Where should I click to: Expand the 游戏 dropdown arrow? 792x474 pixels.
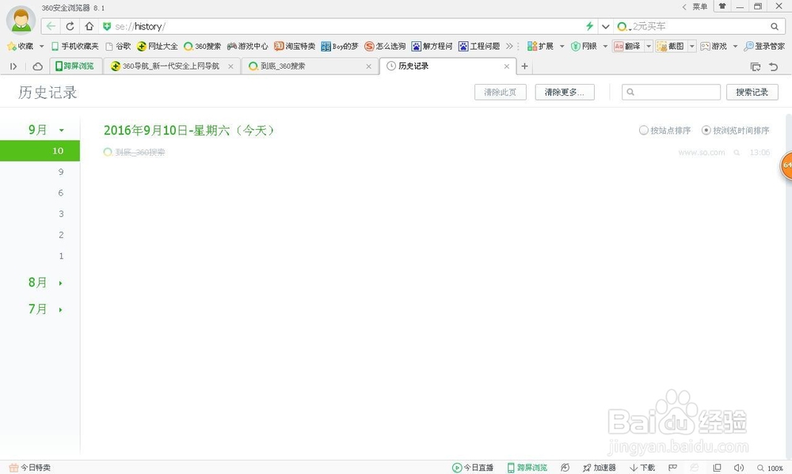coord(735,47)
